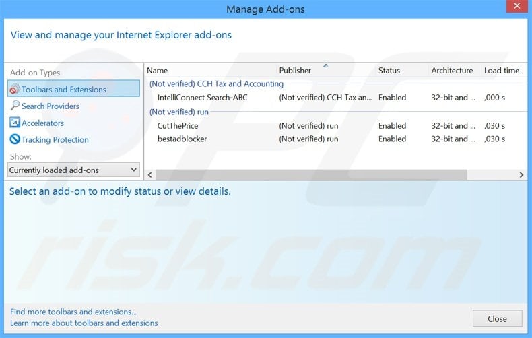Image resolution: width=532 pixels, height=338 pixels.
Task: Click the Close button
Action: (x=497, y=318)
